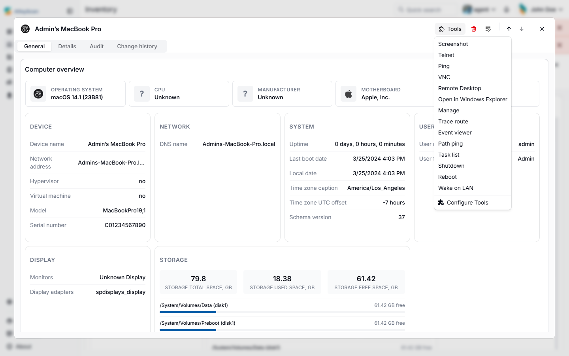The width and height of the screenshot is (569, 356).
Task: Close the Admin's MacBook Pro dialog
Action: pos(542,29)
